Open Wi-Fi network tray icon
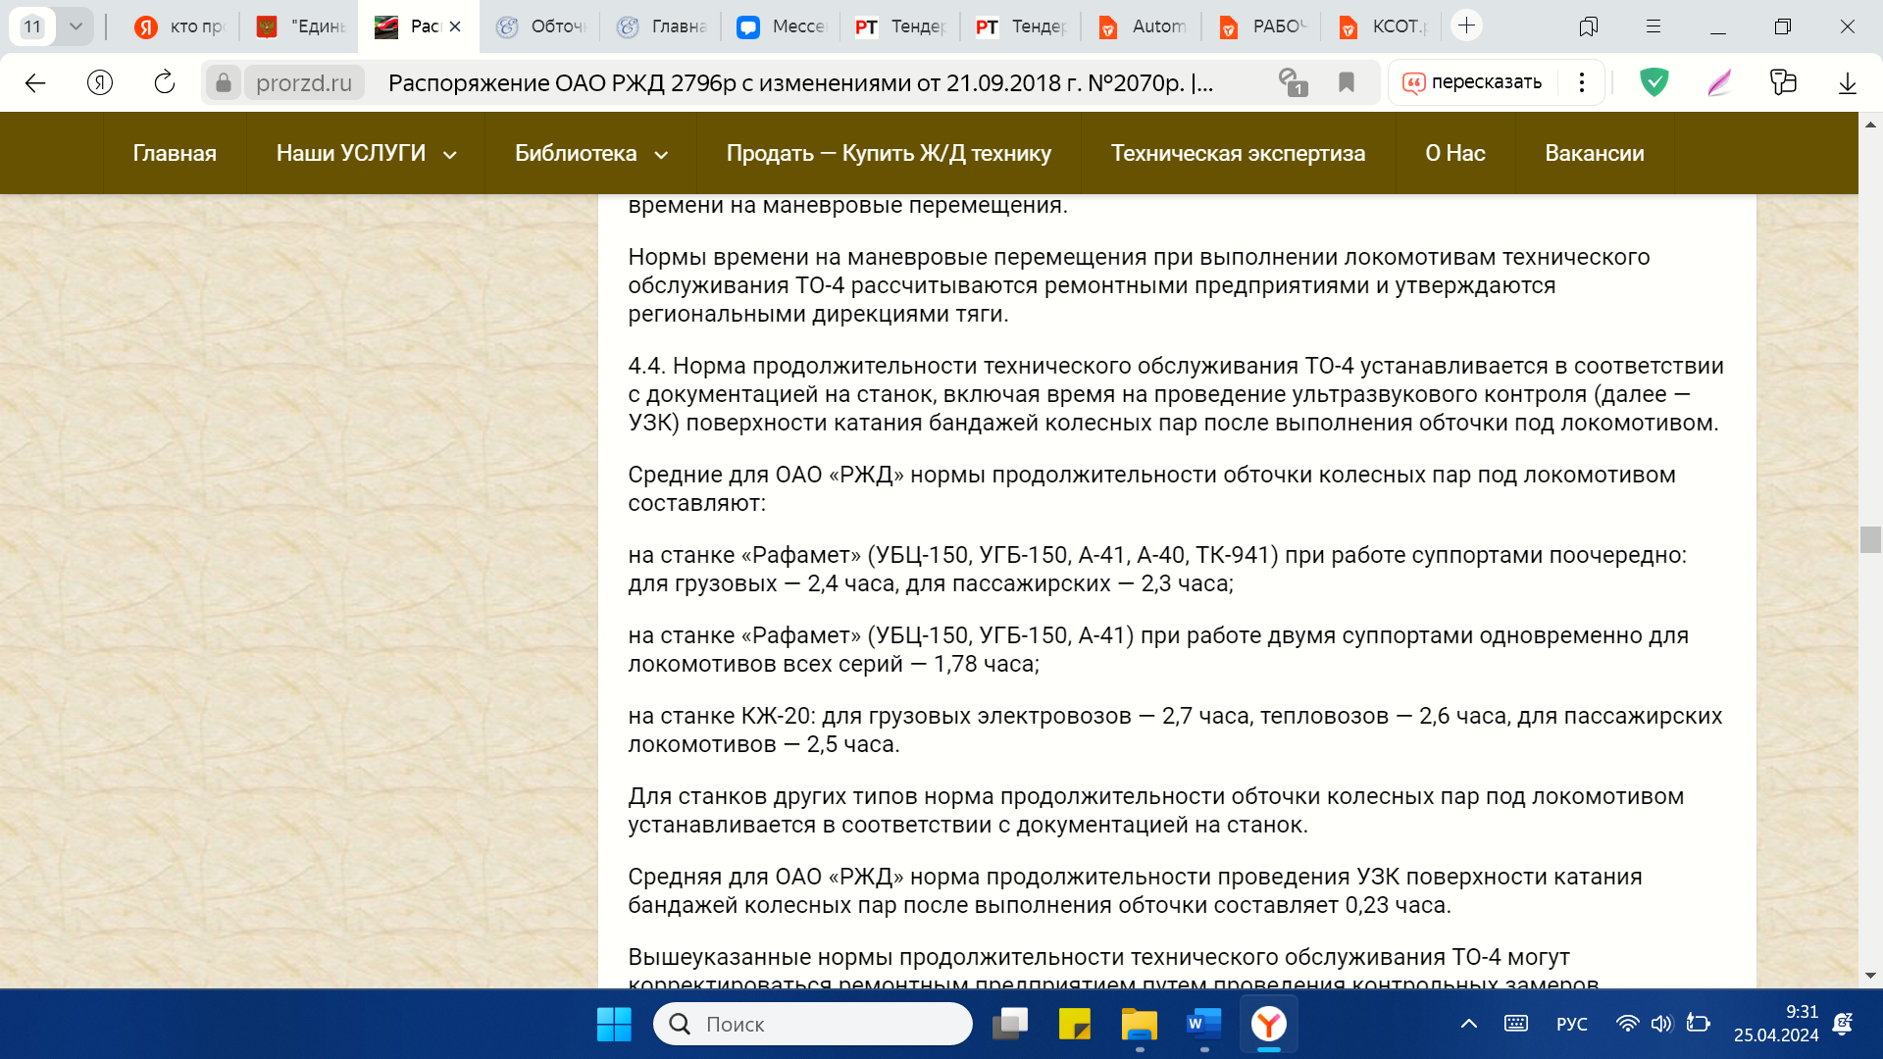Viewport: 1883px width, 1059px height. coord(1627,1024)
